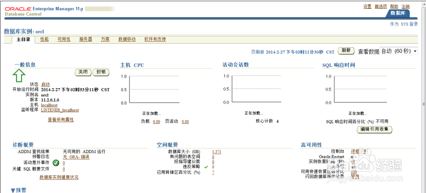
Task: Click the 闪回数据库事件记录 禁用 link
Action: tap(355, 176)
